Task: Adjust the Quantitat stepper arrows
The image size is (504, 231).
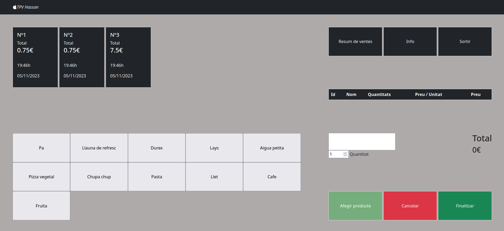Action: click(345, 154)
